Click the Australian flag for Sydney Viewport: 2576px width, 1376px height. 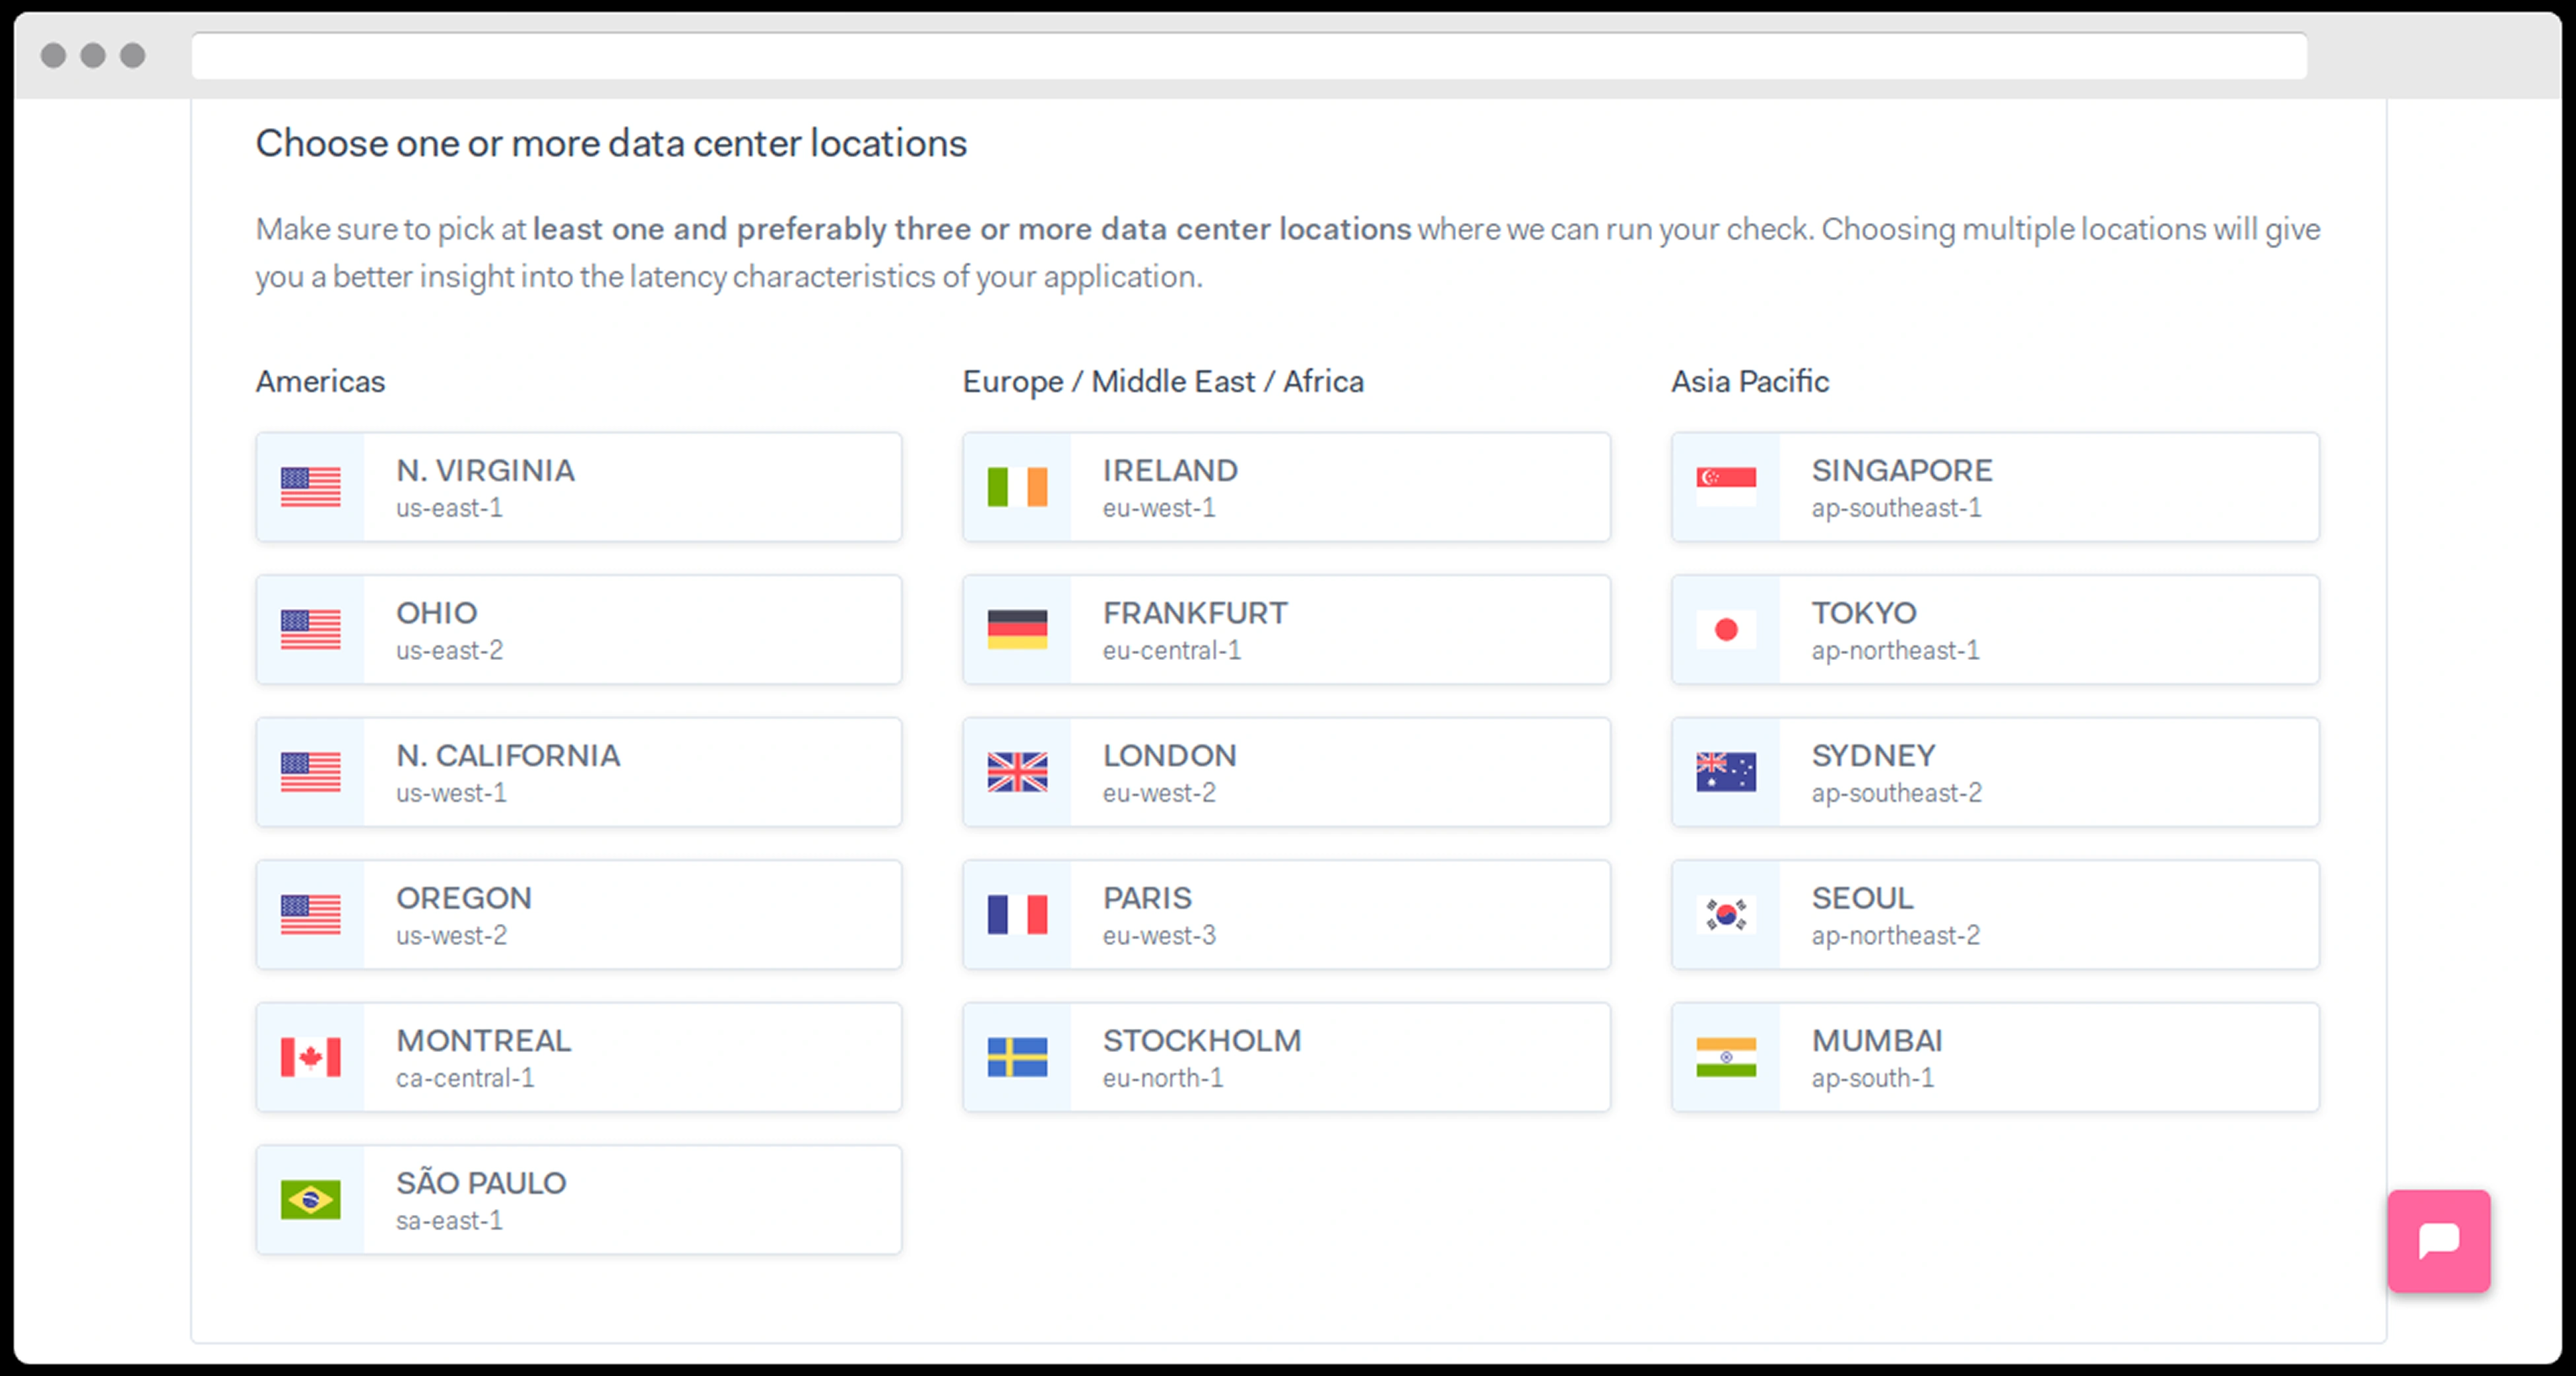(x=1726, y=772)
